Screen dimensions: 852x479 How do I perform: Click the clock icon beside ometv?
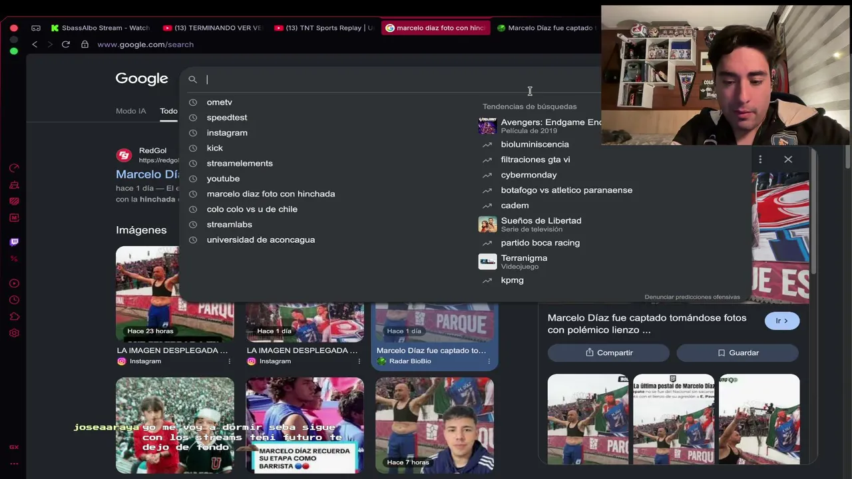point(193,102)
